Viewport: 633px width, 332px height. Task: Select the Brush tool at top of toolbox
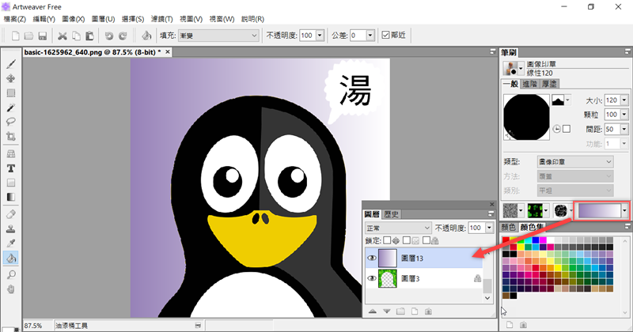pos(11,64)
